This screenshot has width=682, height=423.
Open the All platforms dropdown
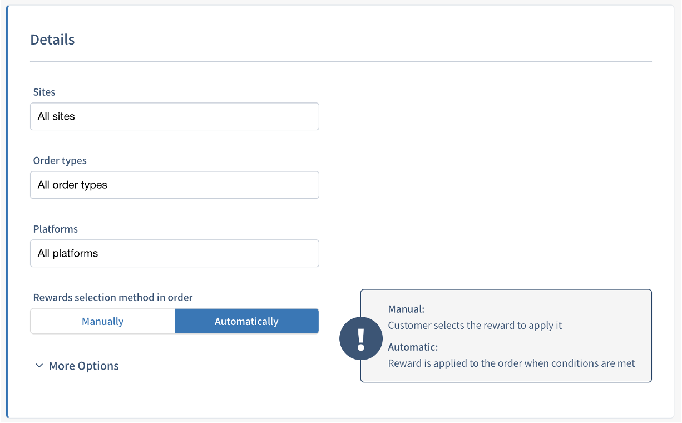tap(174, 253)
